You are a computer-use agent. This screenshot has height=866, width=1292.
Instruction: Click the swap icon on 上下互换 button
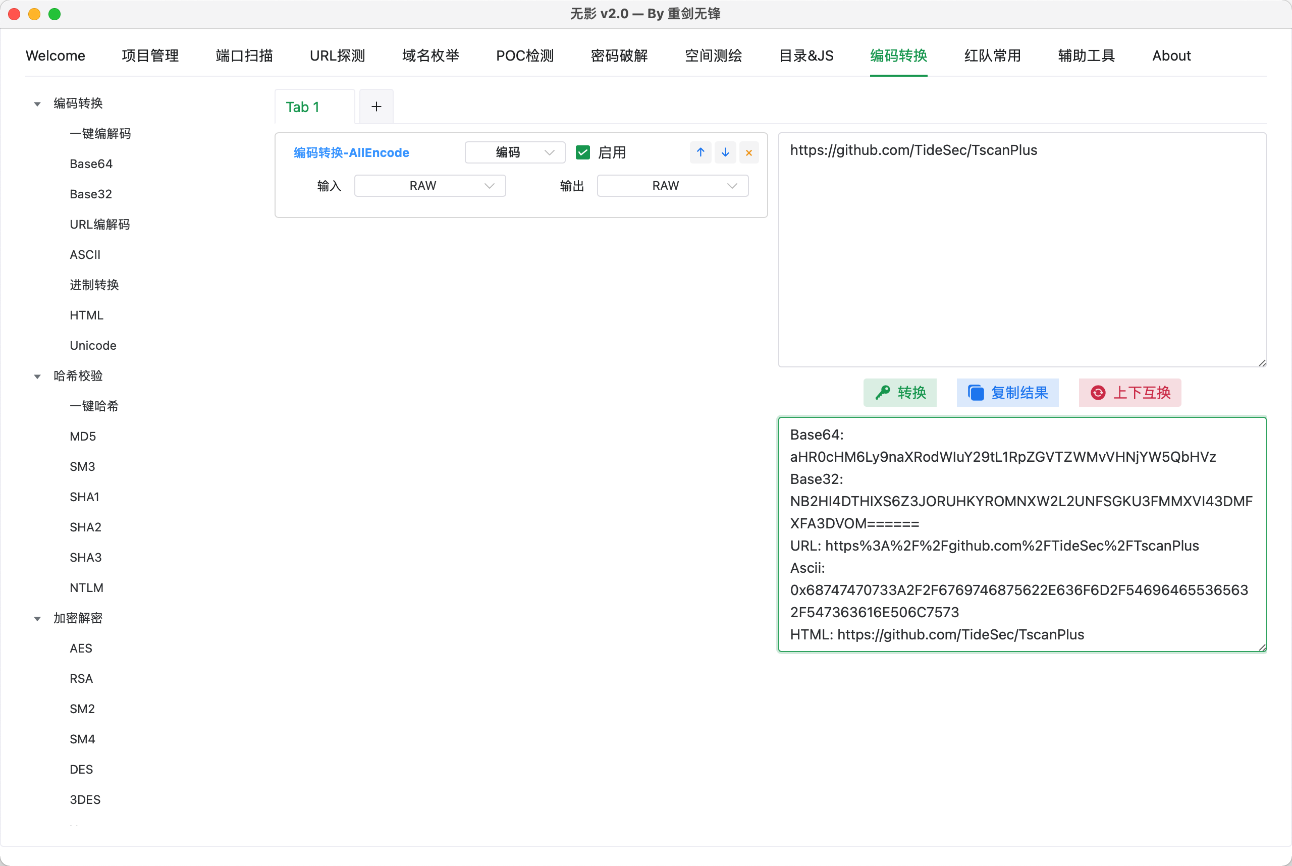[1098, 393]
